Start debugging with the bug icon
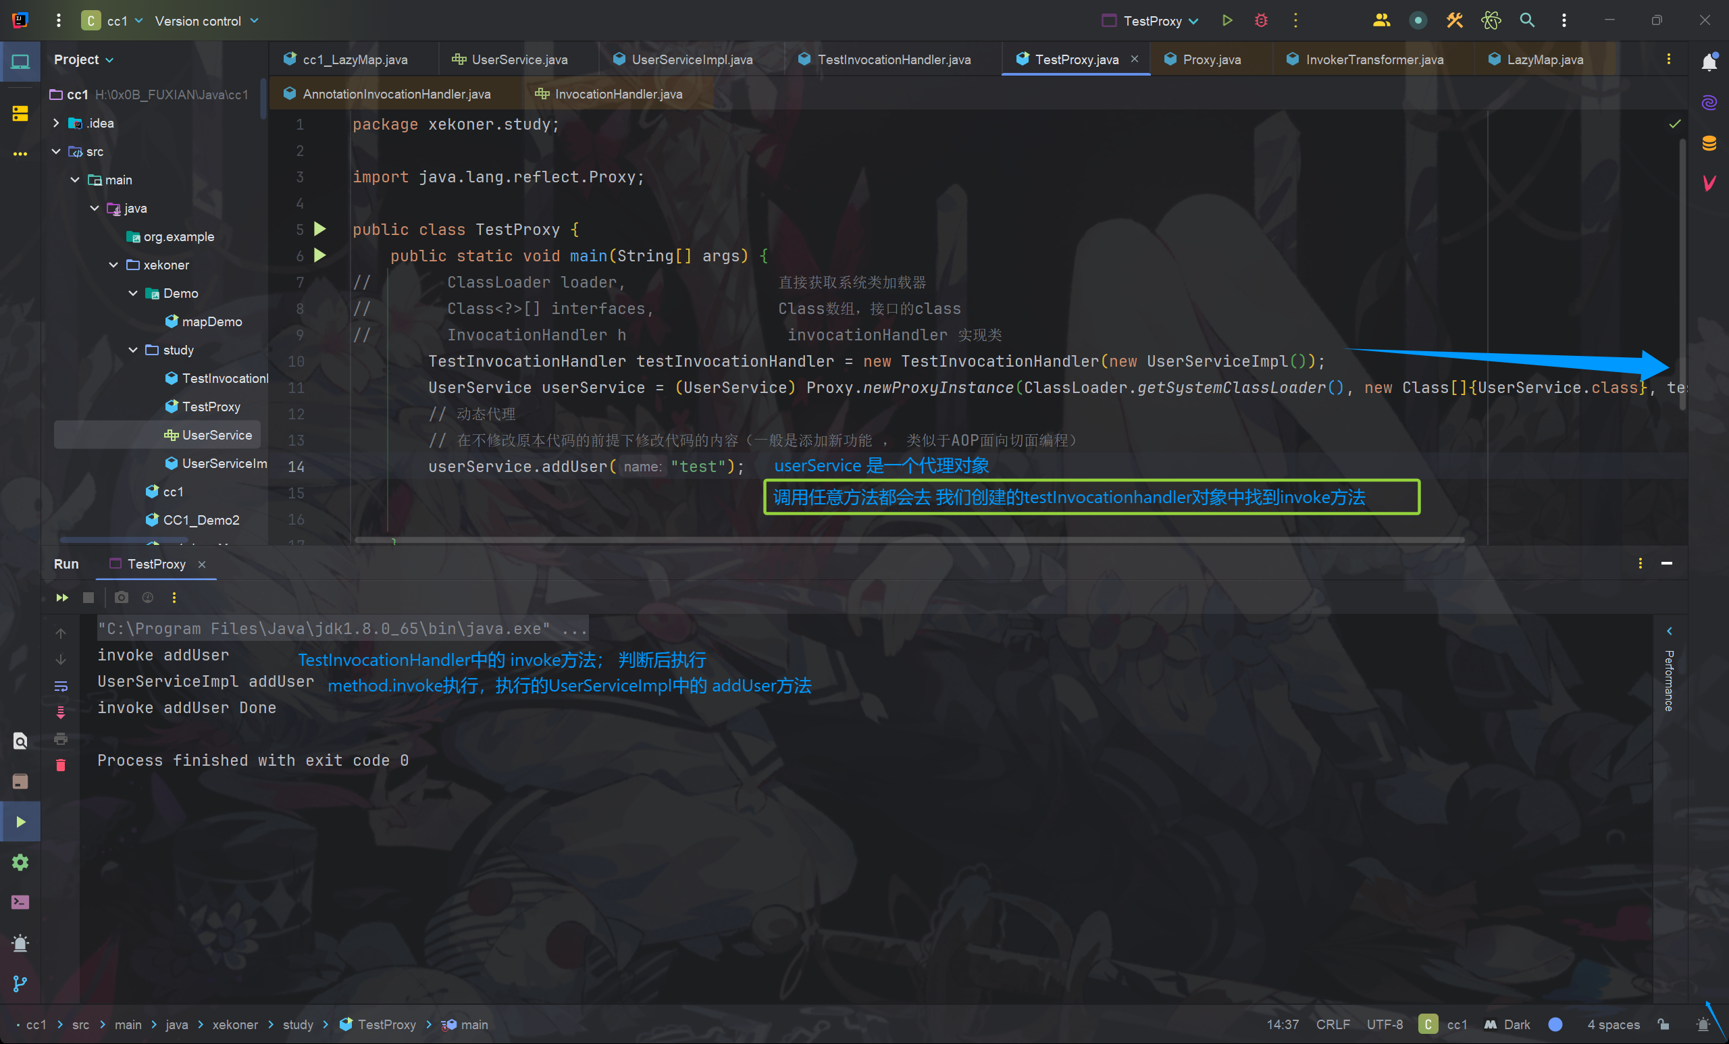1729x1044 pixels. [x=1260, y=20]
